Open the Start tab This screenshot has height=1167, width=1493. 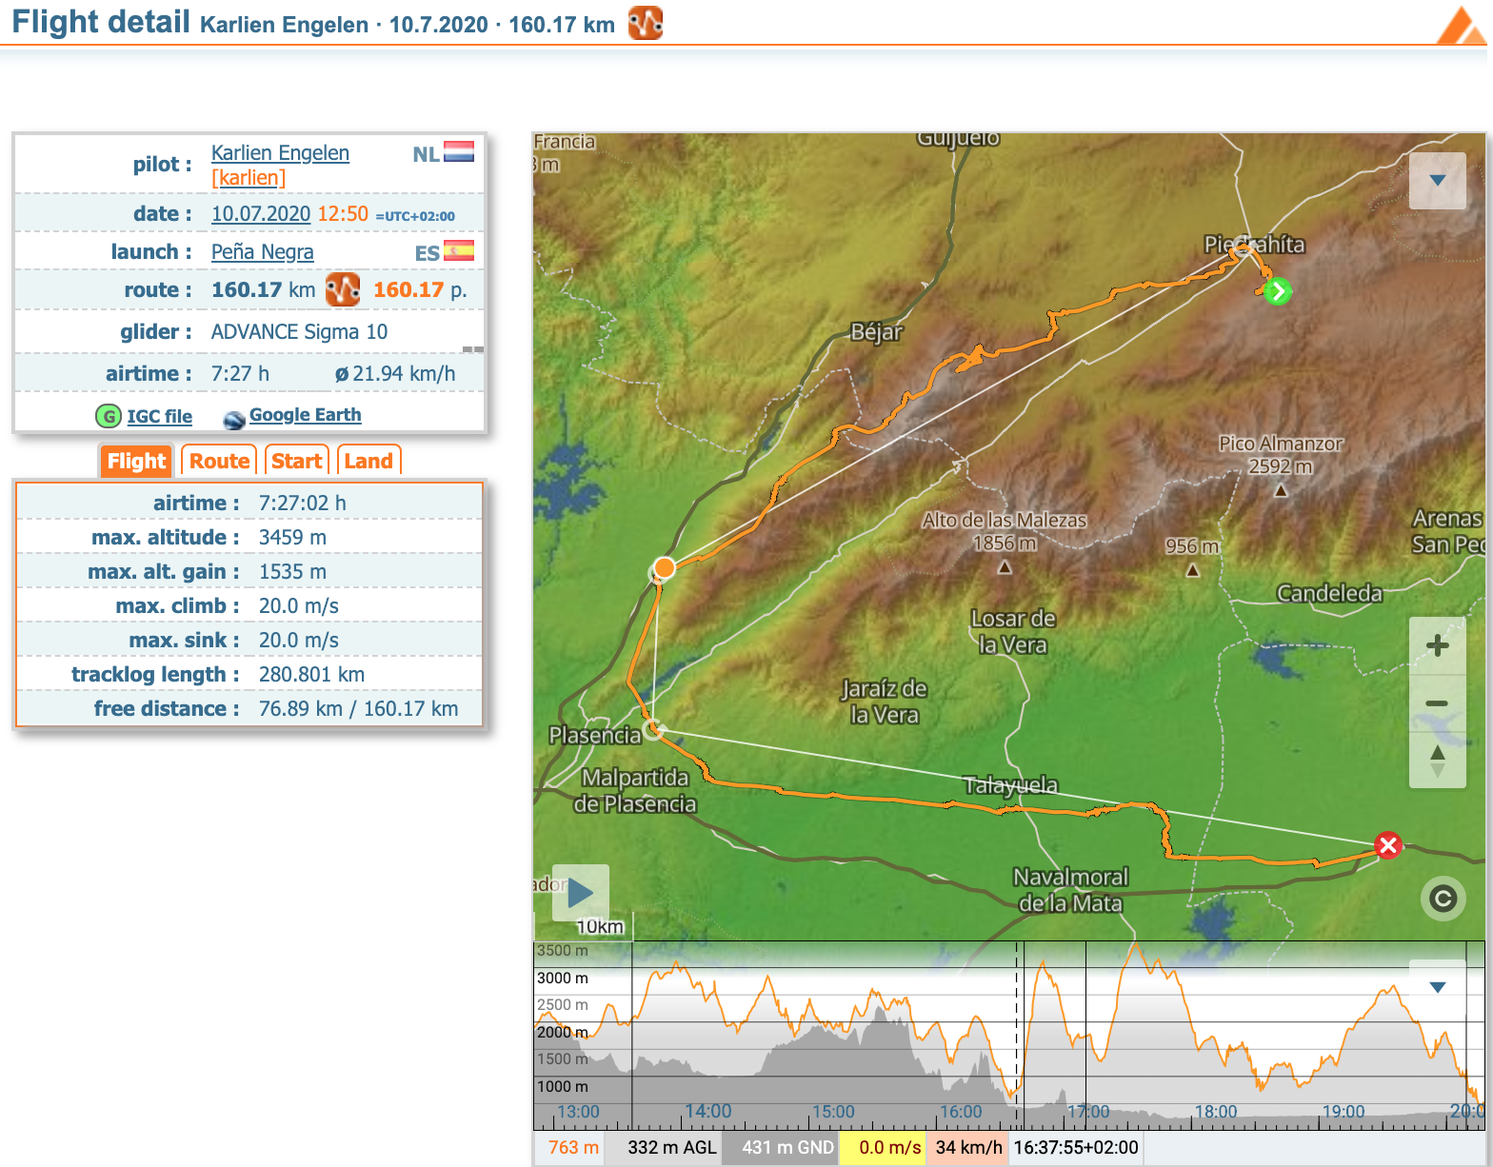[296, 461]
